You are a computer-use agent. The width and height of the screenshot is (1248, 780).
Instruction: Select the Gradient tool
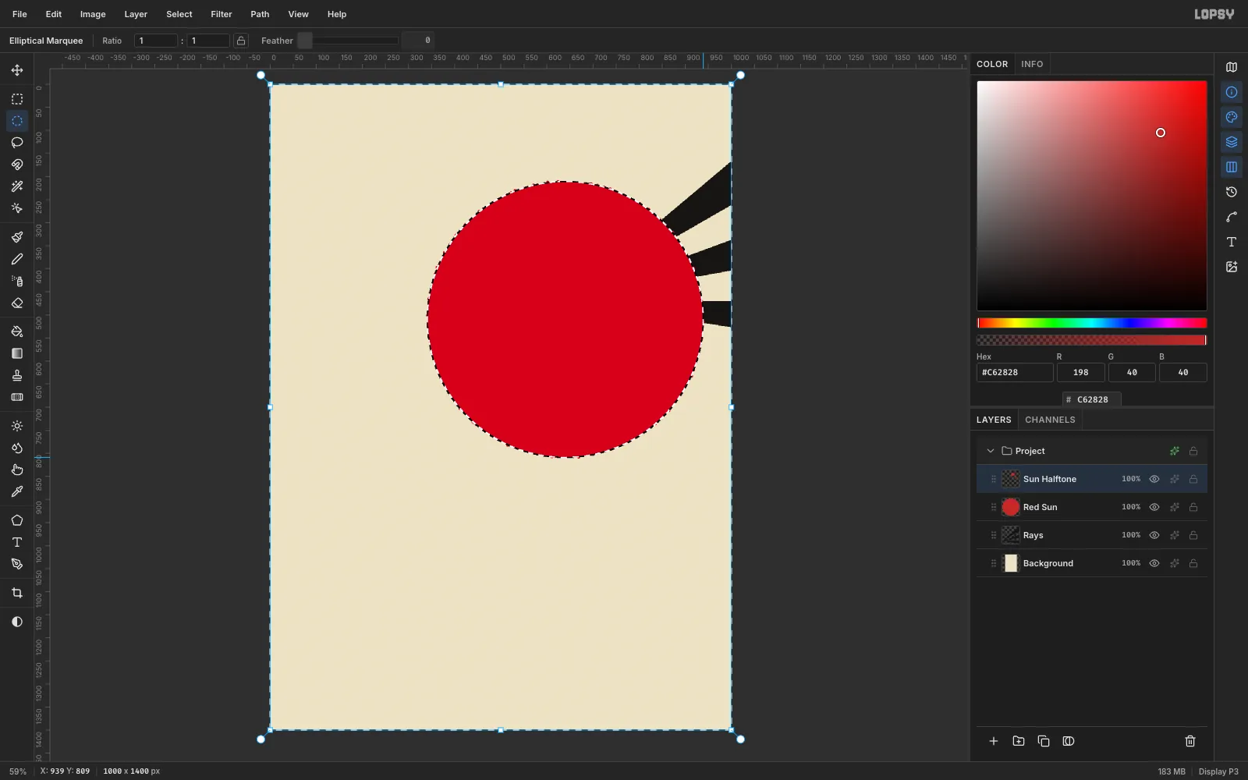pos(17,353)
